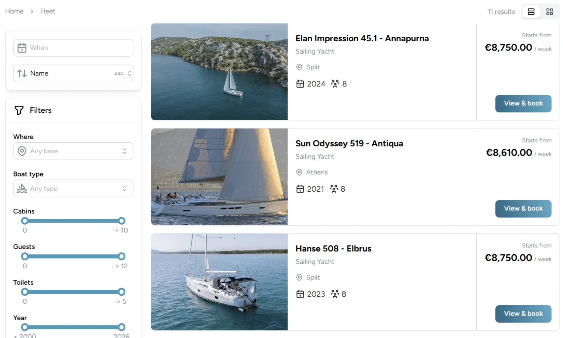Open the Hanse 508 yacht photo
Screen dimensions: 563x338
pyautogui.click(x=219, y=282)
